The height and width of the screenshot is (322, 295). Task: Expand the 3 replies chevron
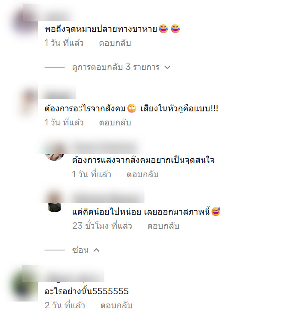coord(167,68)
